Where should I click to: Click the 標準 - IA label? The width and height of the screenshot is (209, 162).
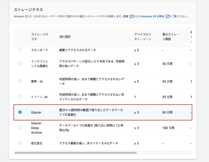point(37,81)
